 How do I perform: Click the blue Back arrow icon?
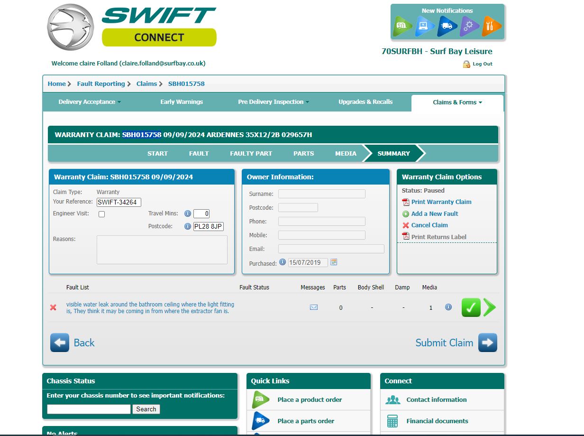click(x=60, y=343)
